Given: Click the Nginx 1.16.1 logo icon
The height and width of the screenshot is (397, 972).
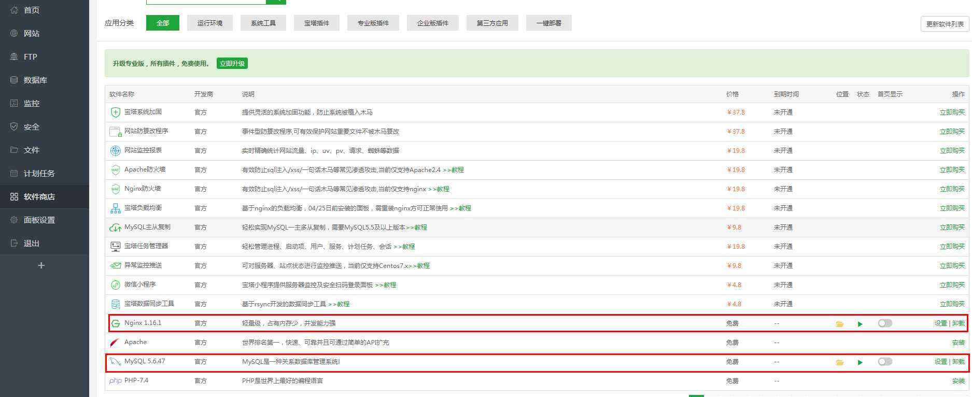Looking at the screenshot, I should point(116,323).
